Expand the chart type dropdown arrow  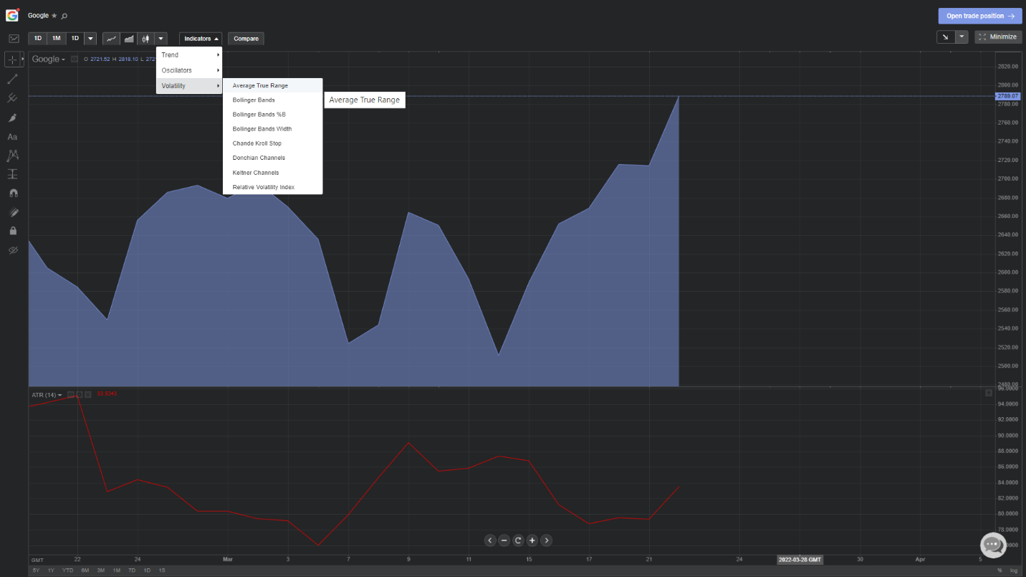161,38
